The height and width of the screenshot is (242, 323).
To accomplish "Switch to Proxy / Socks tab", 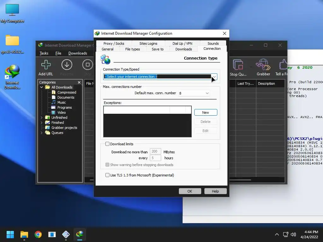I will pos(114,43).
